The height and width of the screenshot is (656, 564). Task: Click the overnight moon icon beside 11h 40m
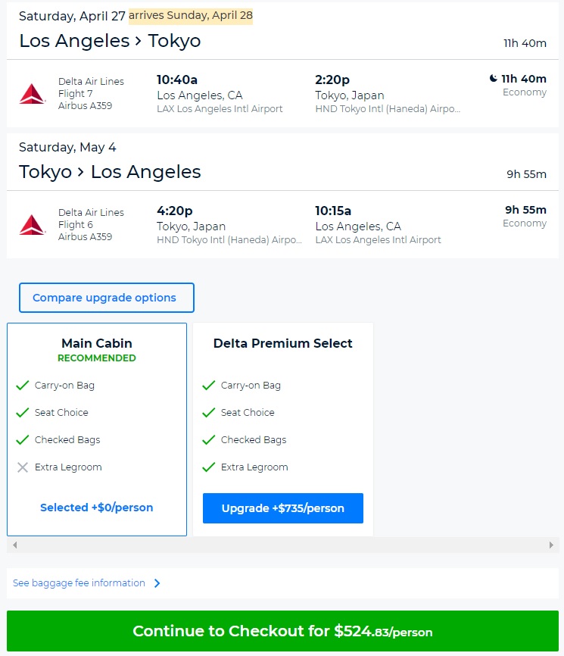point(493,78)
